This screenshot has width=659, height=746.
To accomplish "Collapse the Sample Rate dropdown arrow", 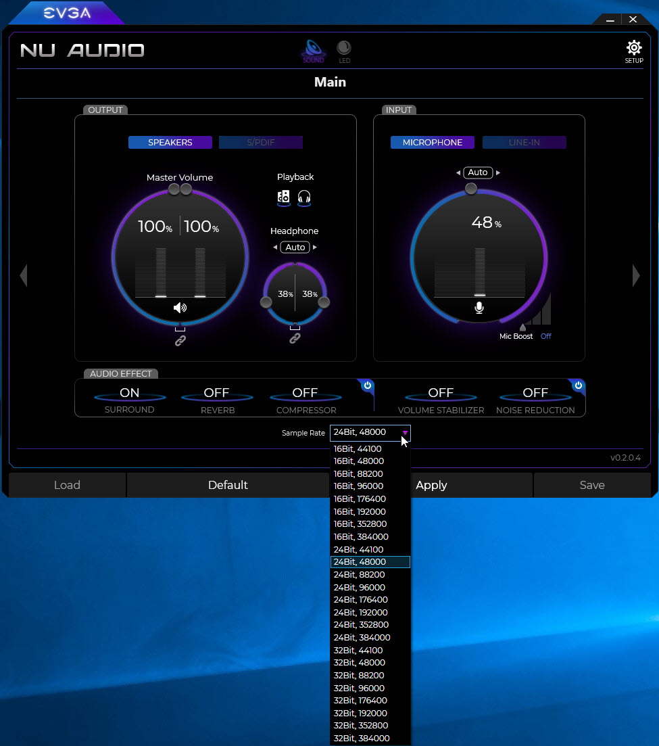I will click(405, 432).
